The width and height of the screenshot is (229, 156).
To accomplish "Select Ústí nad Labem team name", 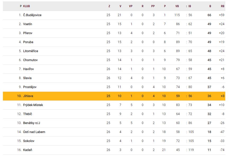I will (x=34, y=132).
